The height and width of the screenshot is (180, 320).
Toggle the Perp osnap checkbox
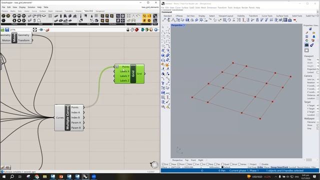207,164
